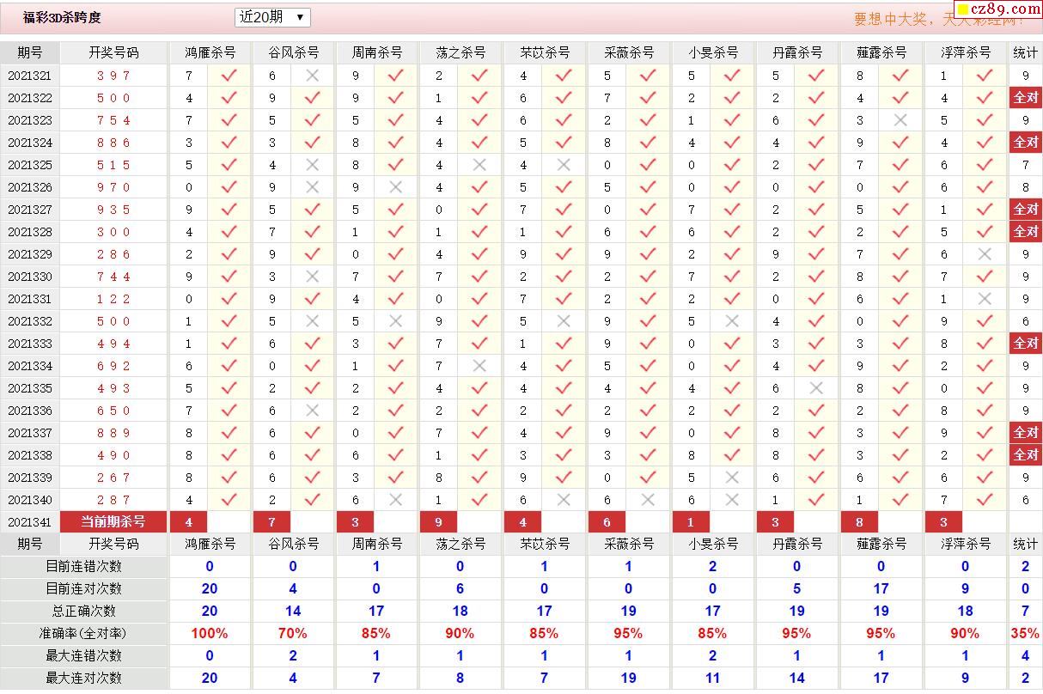
Task: Click the 统计 column header at top
Action: 1025,52
